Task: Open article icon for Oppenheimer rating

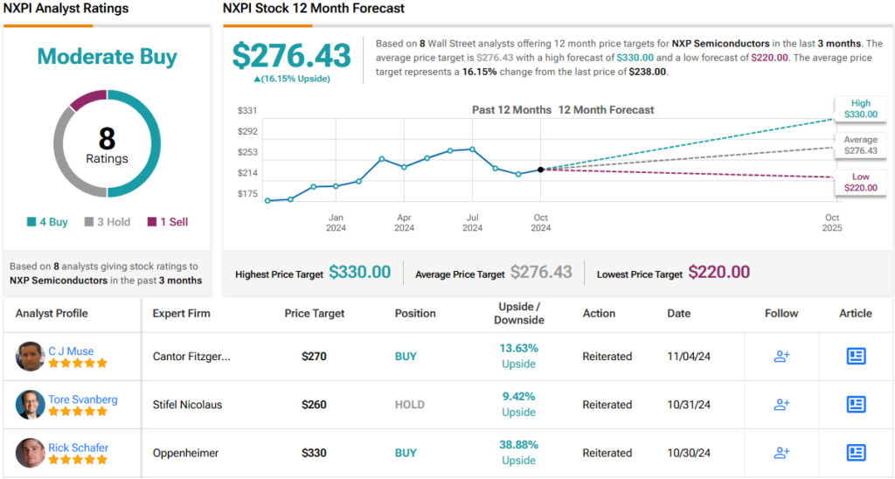Action: pyautogui.click(x=856, y=453)
